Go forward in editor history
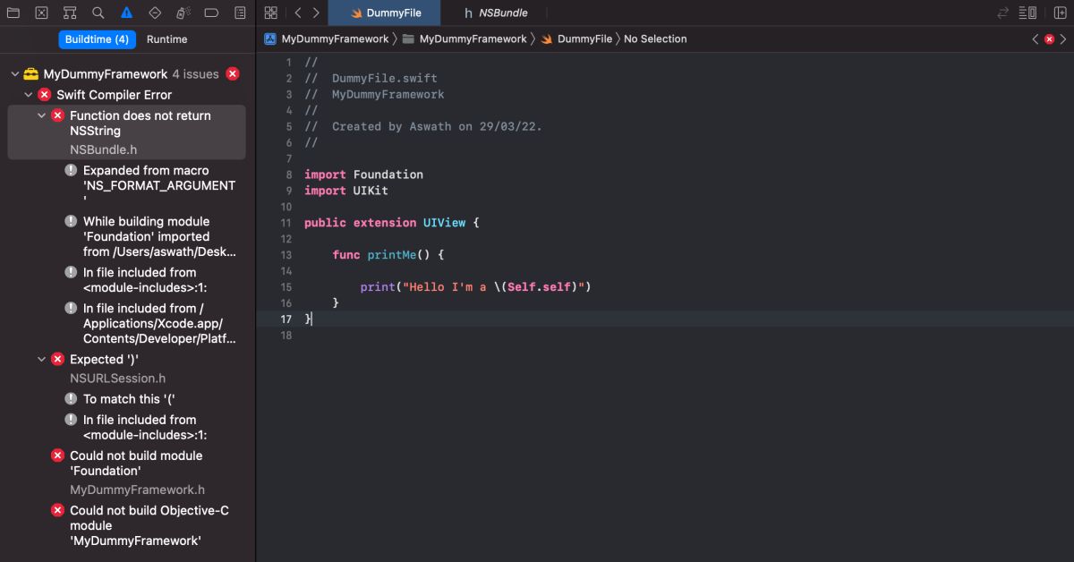The height and width of the screenshot is (562, 1074). click(315, 13)
